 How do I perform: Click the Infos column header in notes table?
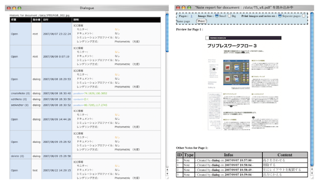click(x=228, y=155)
